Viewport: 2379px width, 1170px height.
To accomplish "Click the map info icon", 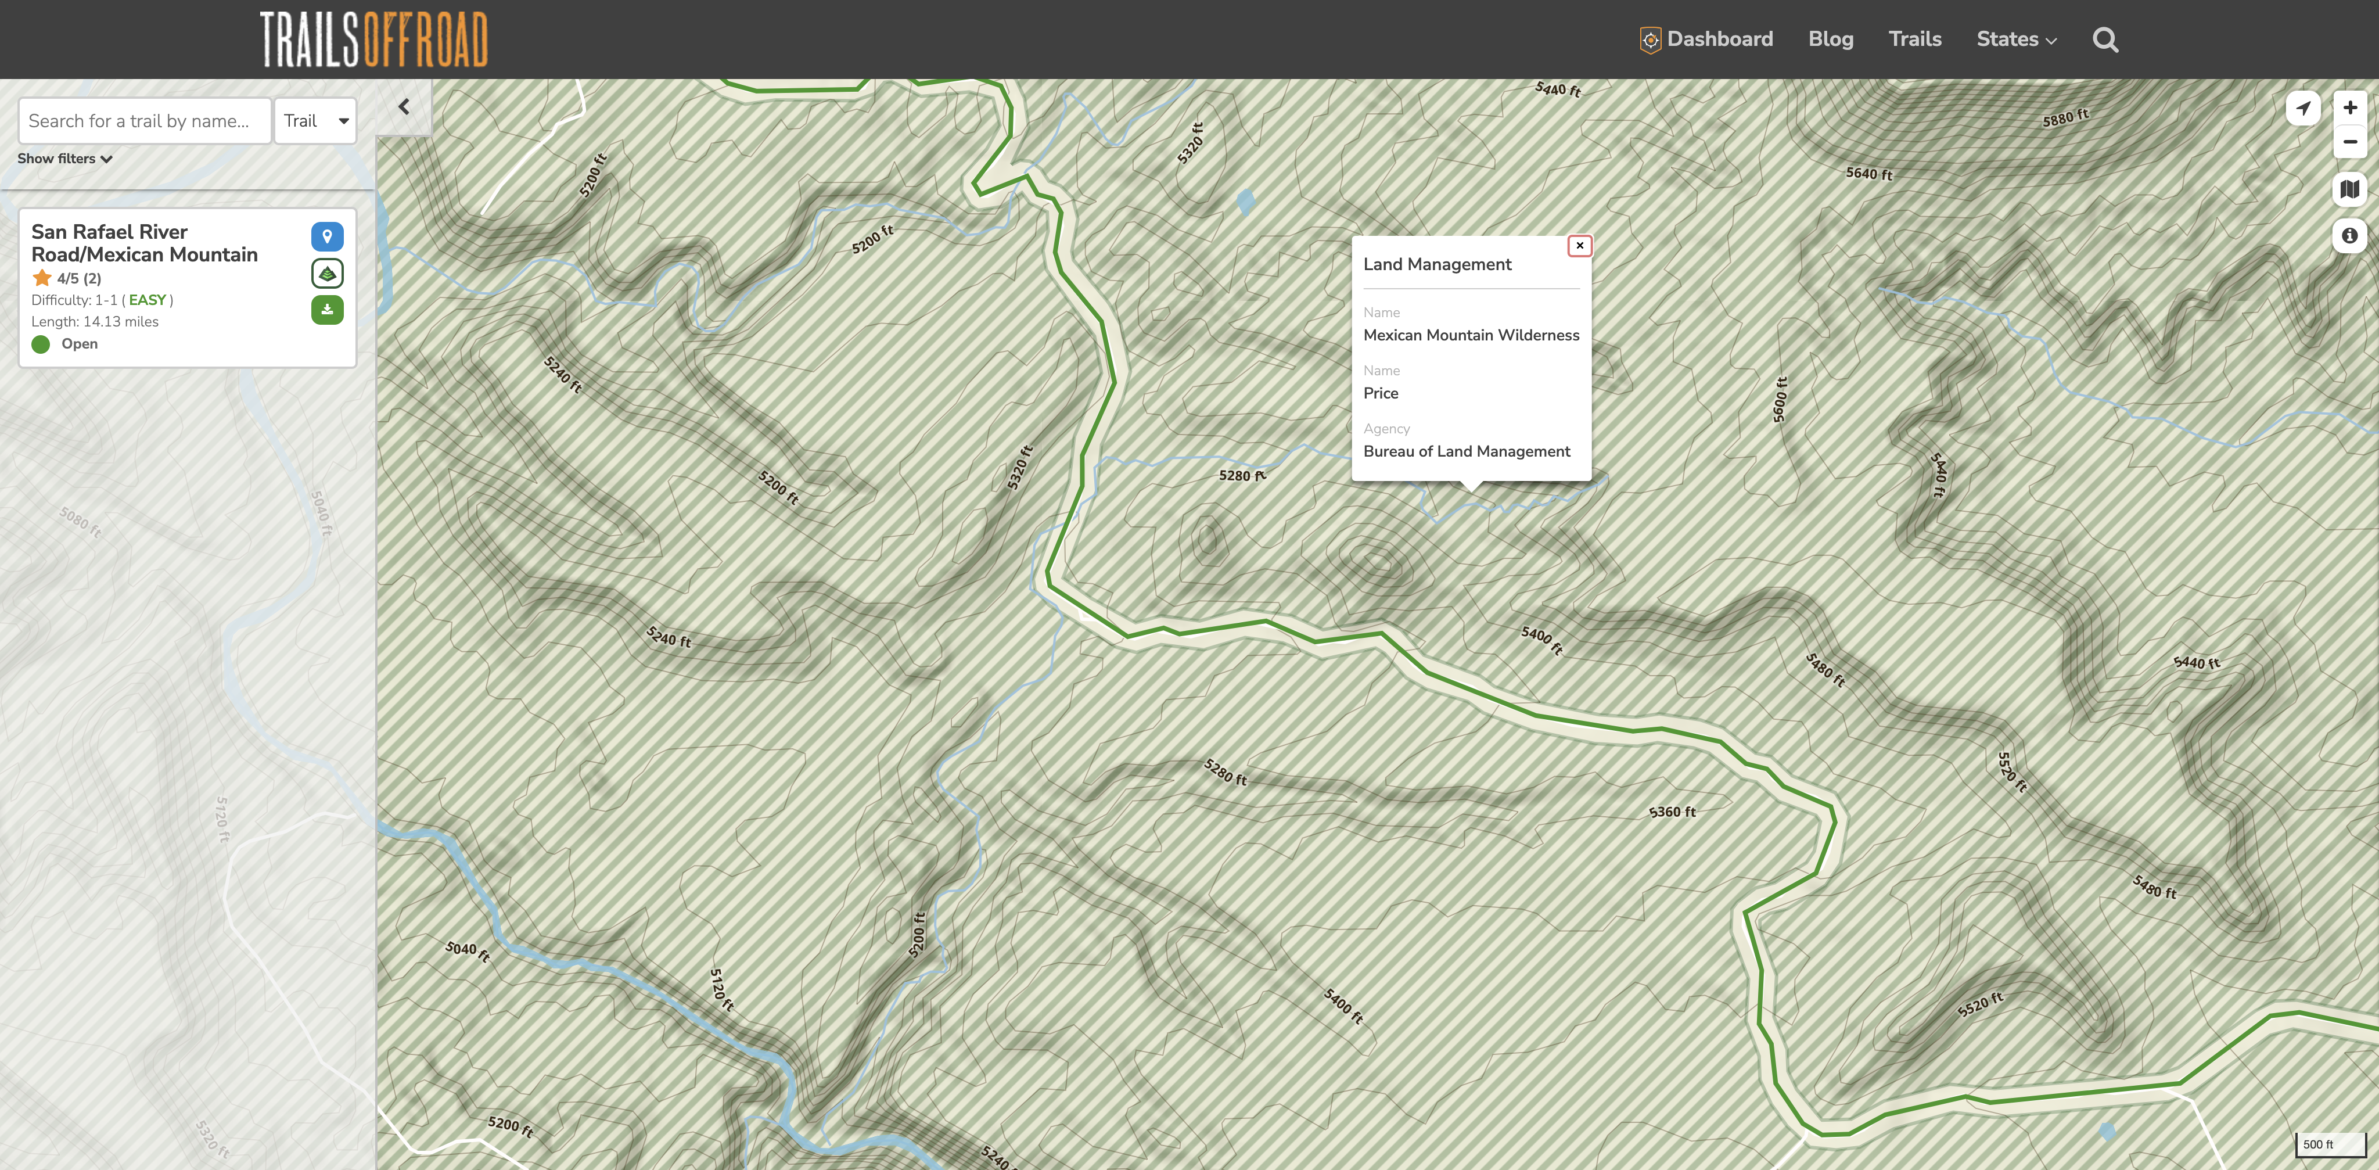I will 2349,235.
